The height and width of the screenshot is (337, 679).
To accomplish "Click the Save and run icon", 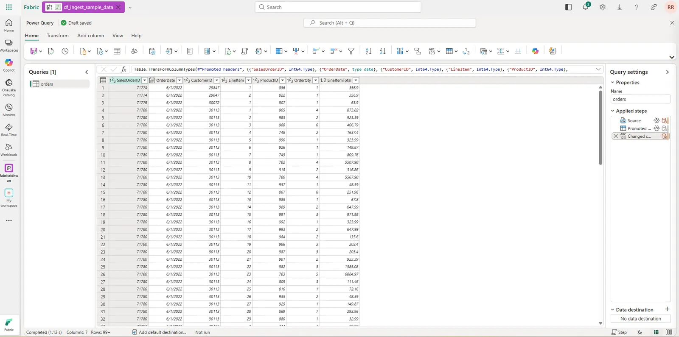I will coord(34,51).
